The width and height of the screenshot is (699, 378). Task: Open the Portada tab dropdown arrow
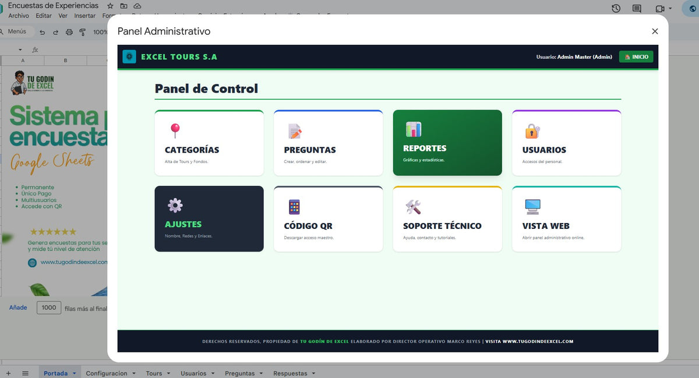pyautogui.click(x=74, y=373)
